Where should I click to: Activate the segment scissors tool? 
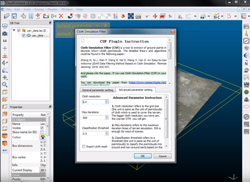point(147,16)
